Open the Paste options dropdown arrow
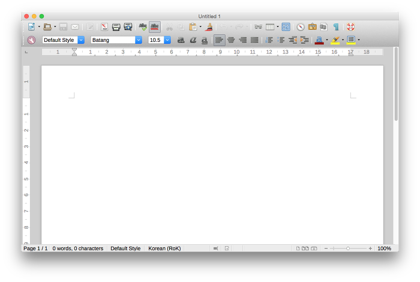 click(x=200, y=27)
